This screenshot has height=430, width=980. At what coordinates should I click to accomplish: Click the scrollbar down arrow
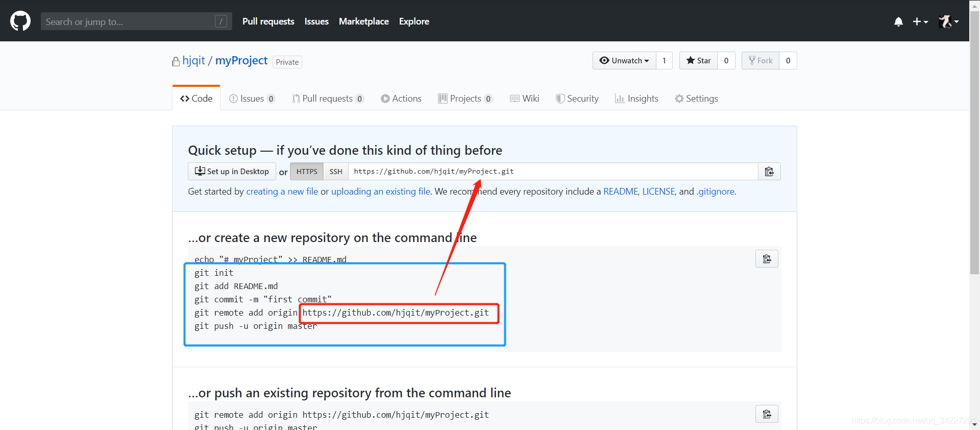coord(975,424)
